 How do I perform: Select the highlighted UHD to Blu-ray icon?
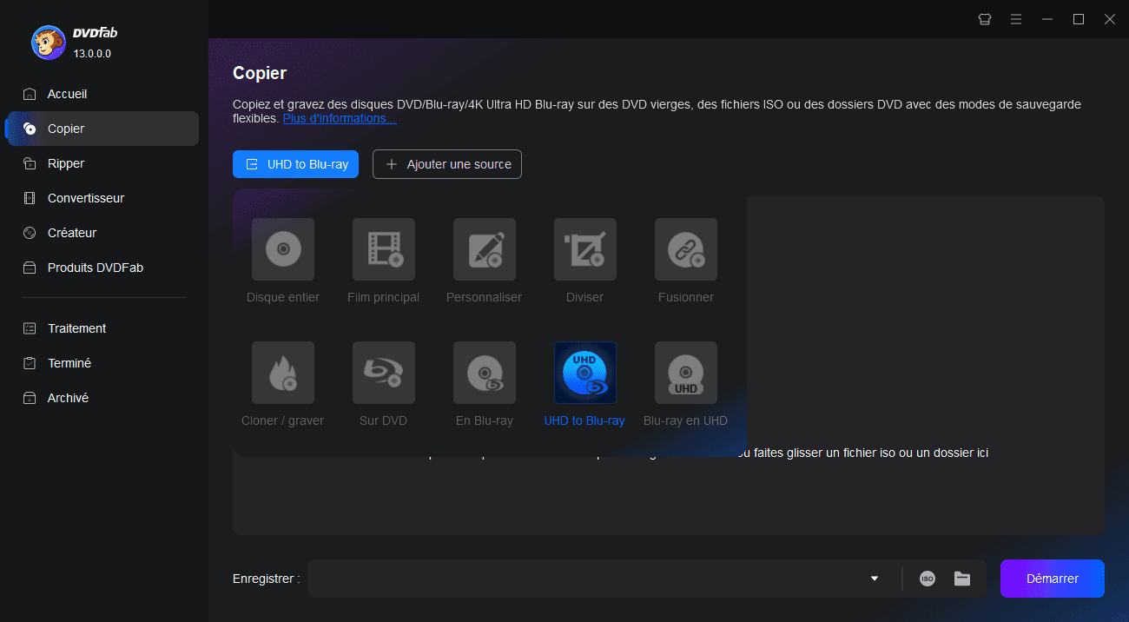[x=585, y=373]
